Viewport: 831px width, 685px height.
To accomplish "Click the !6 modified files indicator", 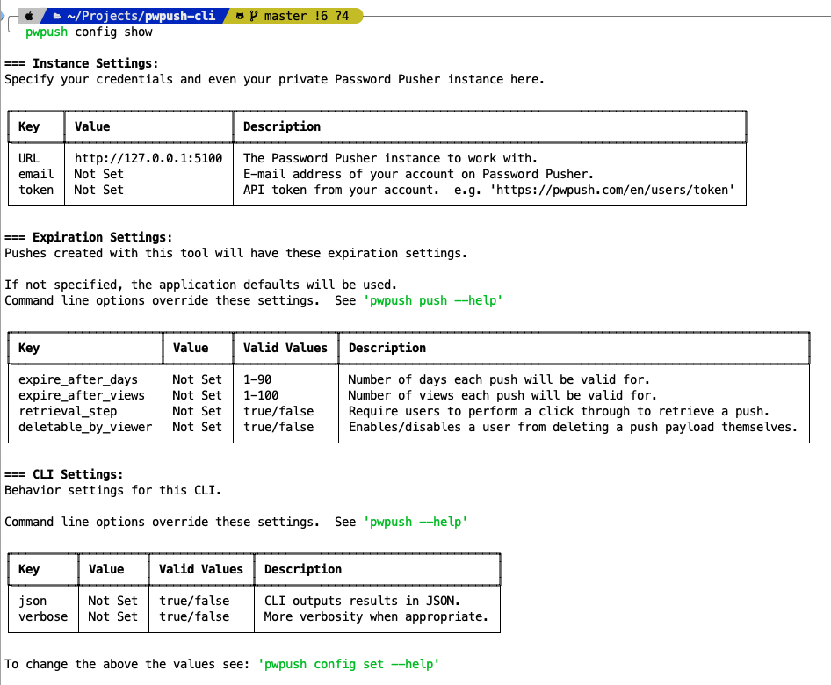I will pyautogui.click(x=321, y=16).
